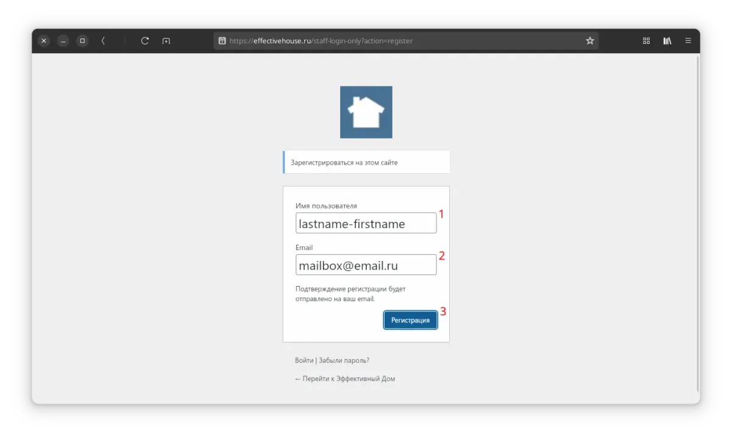
Task: Focus the Имя пользователя input field
Action: pyautogui.click(x=366, y=223)
